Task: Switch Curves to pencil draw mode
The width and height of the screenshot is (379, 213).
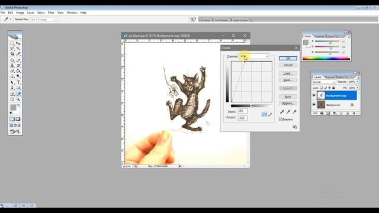Action: coord(270,114)
